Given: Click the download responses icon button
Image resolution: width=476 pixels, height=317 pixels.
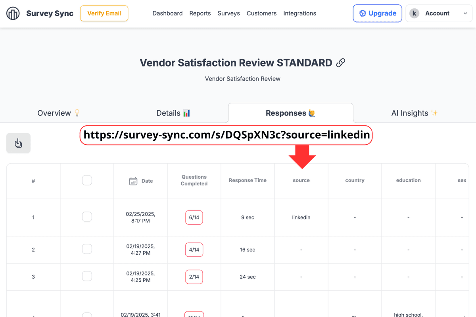Looking at the screenshot, I should [x=18, y=143].
